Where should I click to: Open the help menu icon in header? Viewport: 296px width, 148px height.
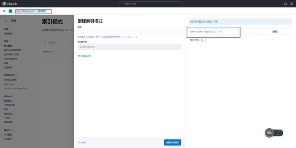click(285, 4)
